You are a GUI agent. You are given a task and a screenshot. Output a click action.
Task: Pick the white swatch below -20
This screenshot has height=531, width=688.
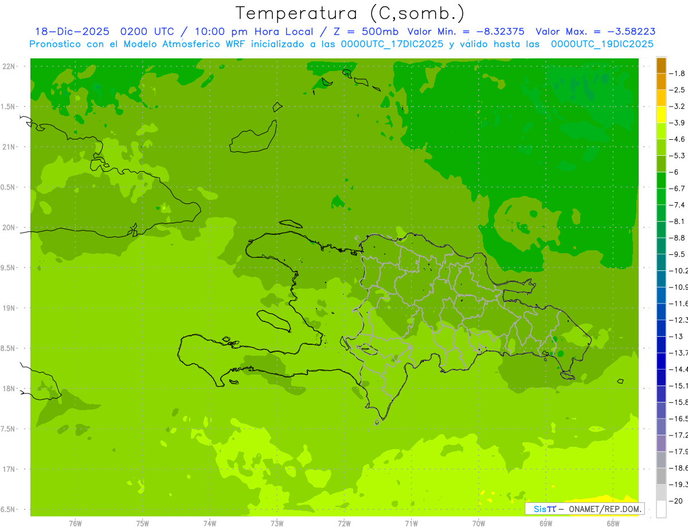(x=661, y=509)
